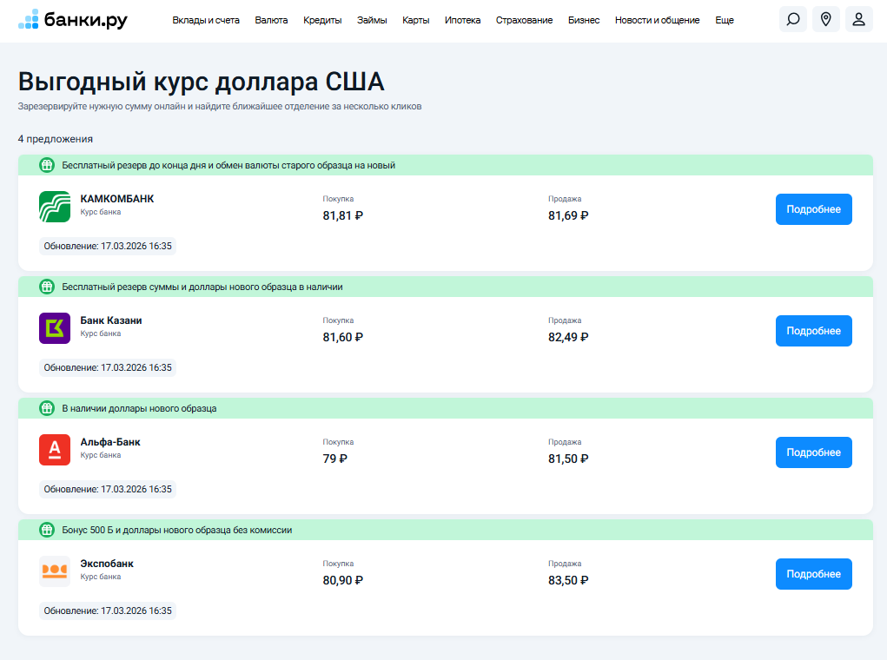Screen dimensions: 887x660
Task: Click Подробнее for КАМКОМБАНК
Action: 813,208
